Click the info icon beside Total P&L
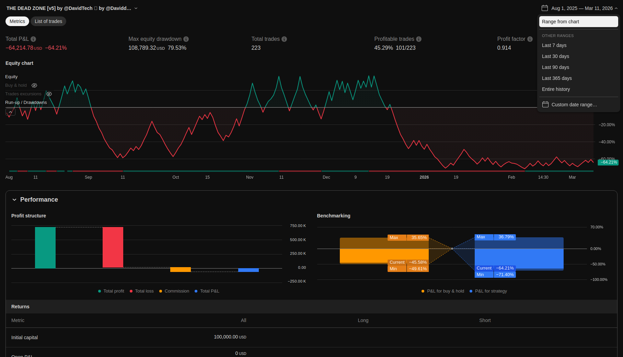 (33, 39)
